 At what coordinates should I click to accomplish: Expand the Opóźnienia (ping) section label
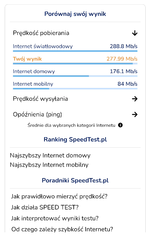click(38, 114)
